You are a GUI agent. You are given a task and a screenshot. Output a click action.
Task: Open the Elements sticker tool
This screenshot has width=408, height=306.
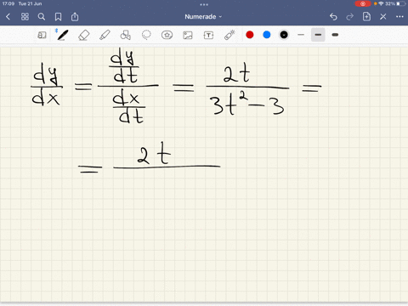pos(167,35)
